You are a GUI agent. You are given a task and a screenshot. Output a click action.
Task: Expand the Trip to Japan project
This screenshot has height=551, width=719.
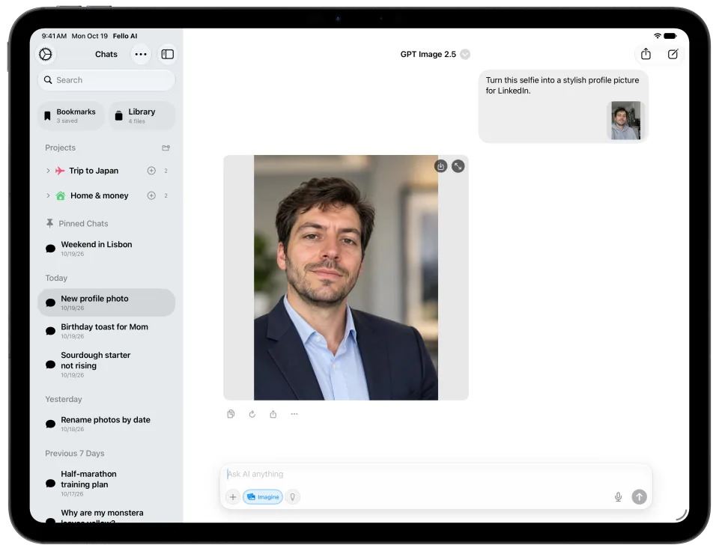coord(48,171)
